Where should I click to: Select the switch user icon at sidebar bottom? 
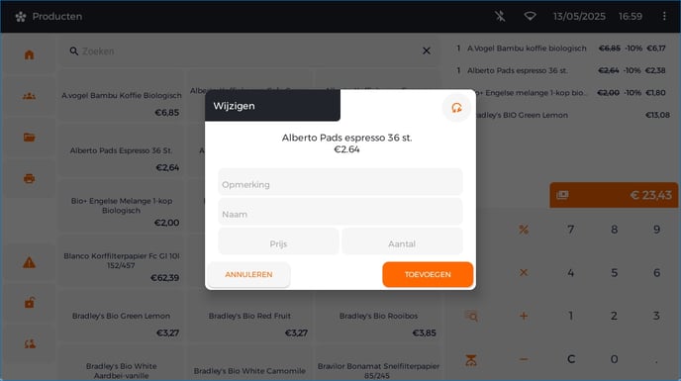29,344
